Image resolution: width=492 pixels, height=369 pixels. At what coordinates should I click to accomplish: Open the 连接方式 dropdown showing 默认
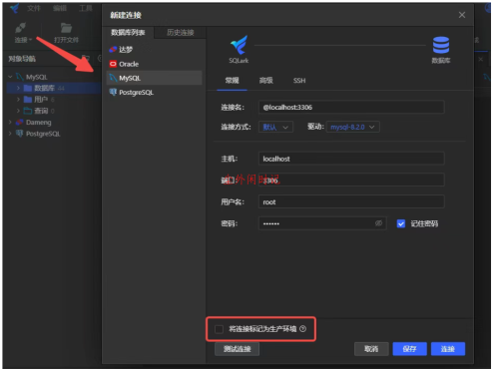coord(275,127)
